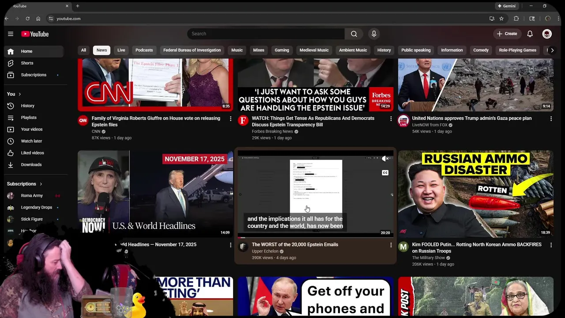Open options for Kim FOOLED Putin video
This screenshot has width=565, height=318.
551,245
